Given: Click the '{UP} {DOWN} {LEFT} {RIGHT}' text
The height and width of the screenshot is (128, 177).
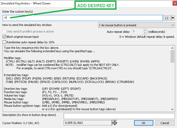Looking at the screenshot, I should (61, 89).
